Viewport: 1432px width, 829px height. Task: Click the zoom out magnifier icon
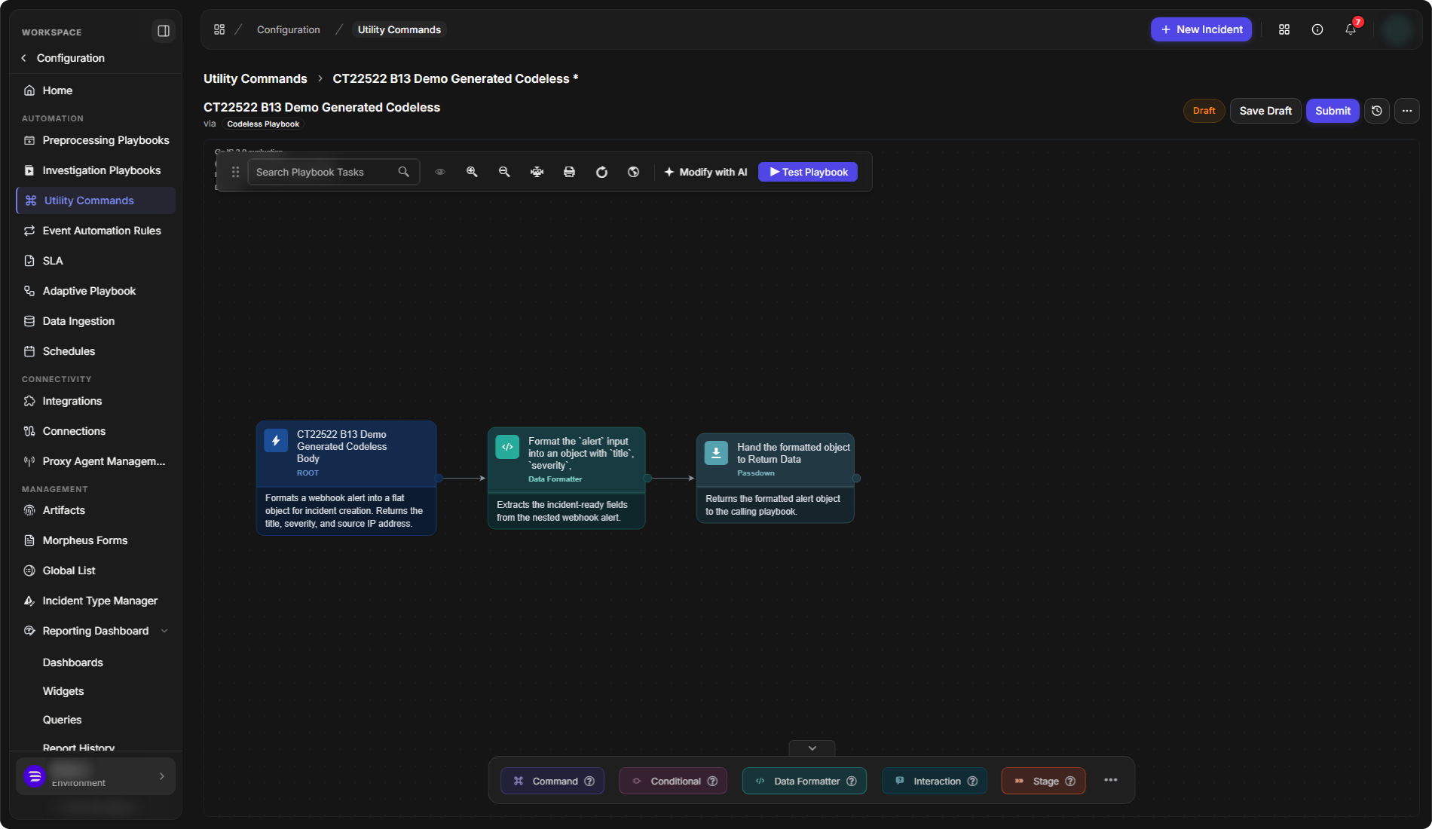[x=504, y=172]
